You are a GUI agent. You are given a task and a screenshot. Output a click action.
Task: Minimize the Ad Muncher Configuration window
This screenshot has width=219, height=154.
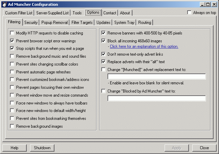pyautogui.click(x=202, y=4)
